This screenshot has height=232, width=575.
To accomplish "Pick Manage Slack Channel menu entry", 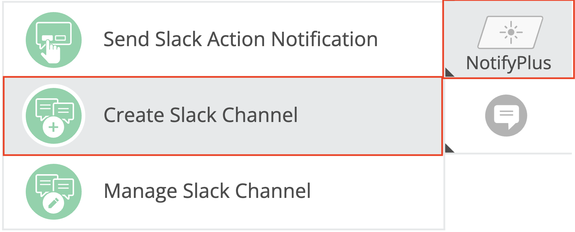I will (207, 191).
